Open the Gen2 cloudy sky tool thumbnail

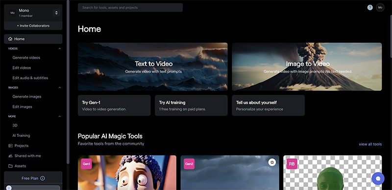230,173
